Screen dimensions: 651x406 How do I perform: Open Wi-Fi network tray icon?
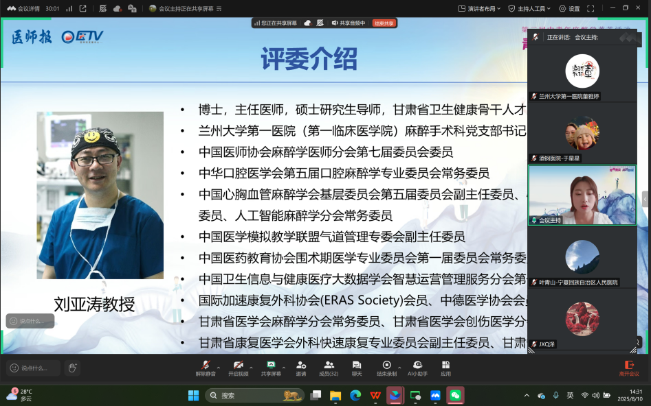pyautogui.click(x=584, y=395)
